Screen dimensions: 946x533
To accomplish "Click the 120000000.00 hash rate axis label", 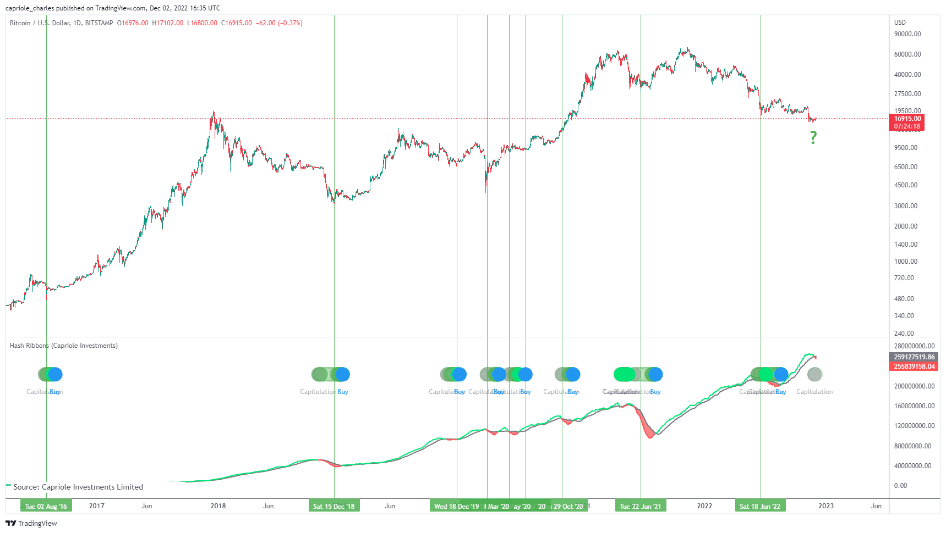I will [914, 426].
